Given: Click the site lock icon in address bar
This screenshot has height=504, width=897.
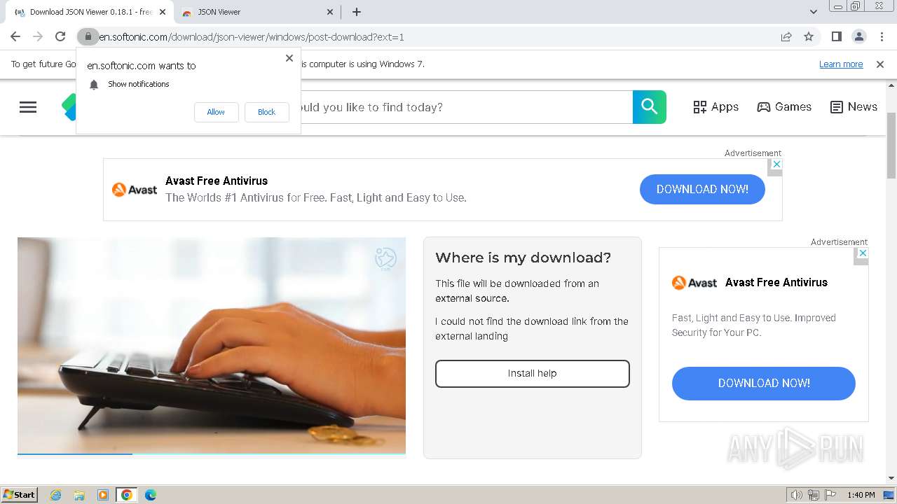Looking at the screenshot, I should tap(88, 36).
